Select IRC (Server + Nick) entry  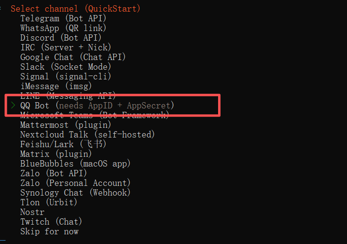click(65, 47)
